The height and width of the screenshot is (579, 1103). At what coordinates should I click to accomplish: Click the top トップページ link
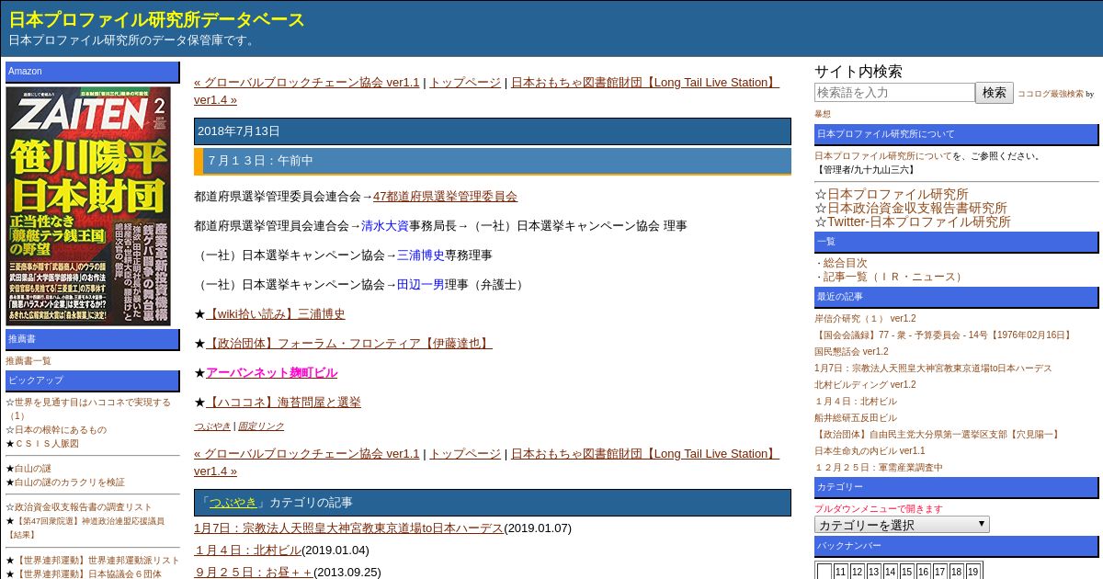[465, 82]
